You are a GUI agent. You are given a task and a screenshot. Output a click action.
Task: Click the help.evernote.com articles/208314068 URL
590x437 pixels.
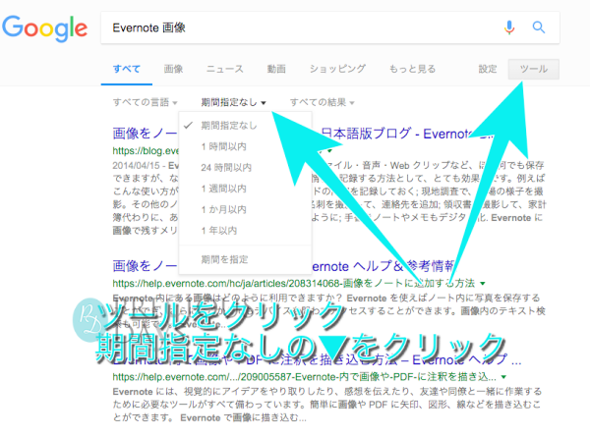293,284
